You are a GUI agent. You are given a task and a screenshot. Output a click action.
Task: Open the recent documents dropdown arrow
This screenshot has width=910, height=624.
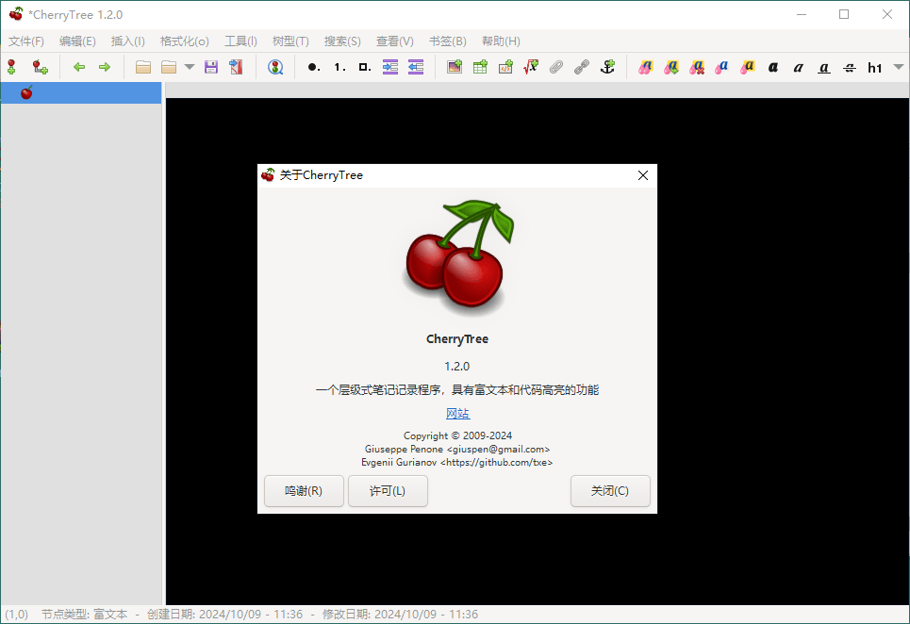pos(190,67)
